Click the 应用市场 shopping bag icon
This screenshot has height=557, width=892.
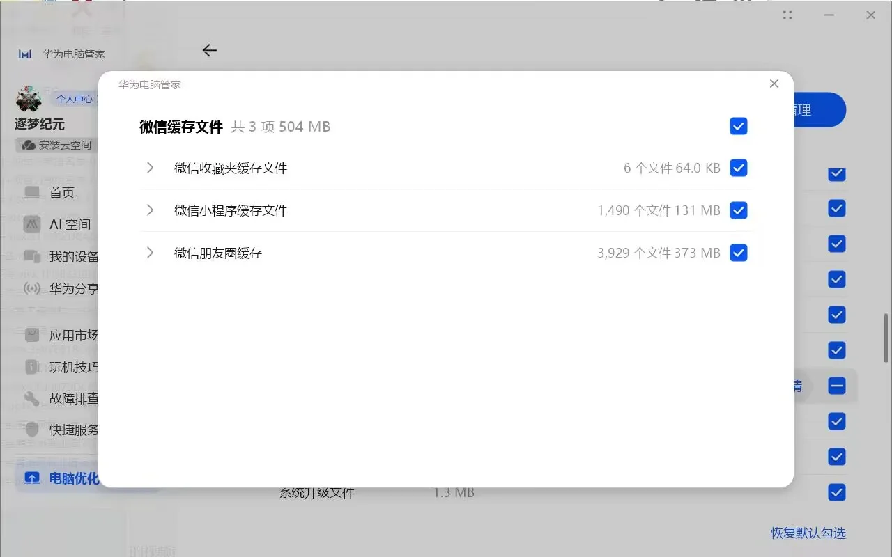tap(32, 335)
